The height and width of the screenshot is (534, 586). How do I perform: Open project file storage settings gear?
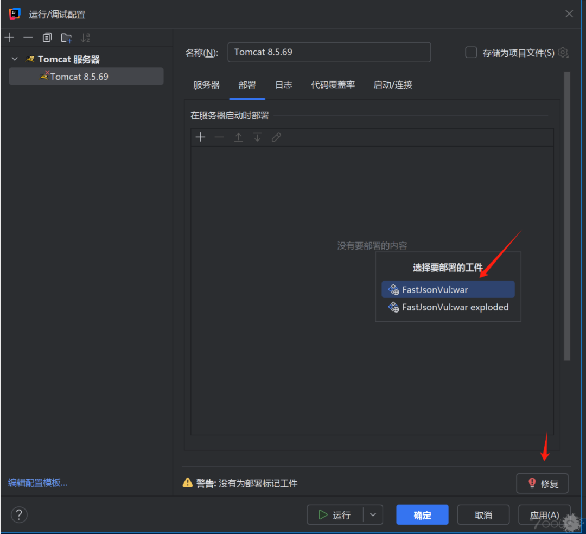563,52
